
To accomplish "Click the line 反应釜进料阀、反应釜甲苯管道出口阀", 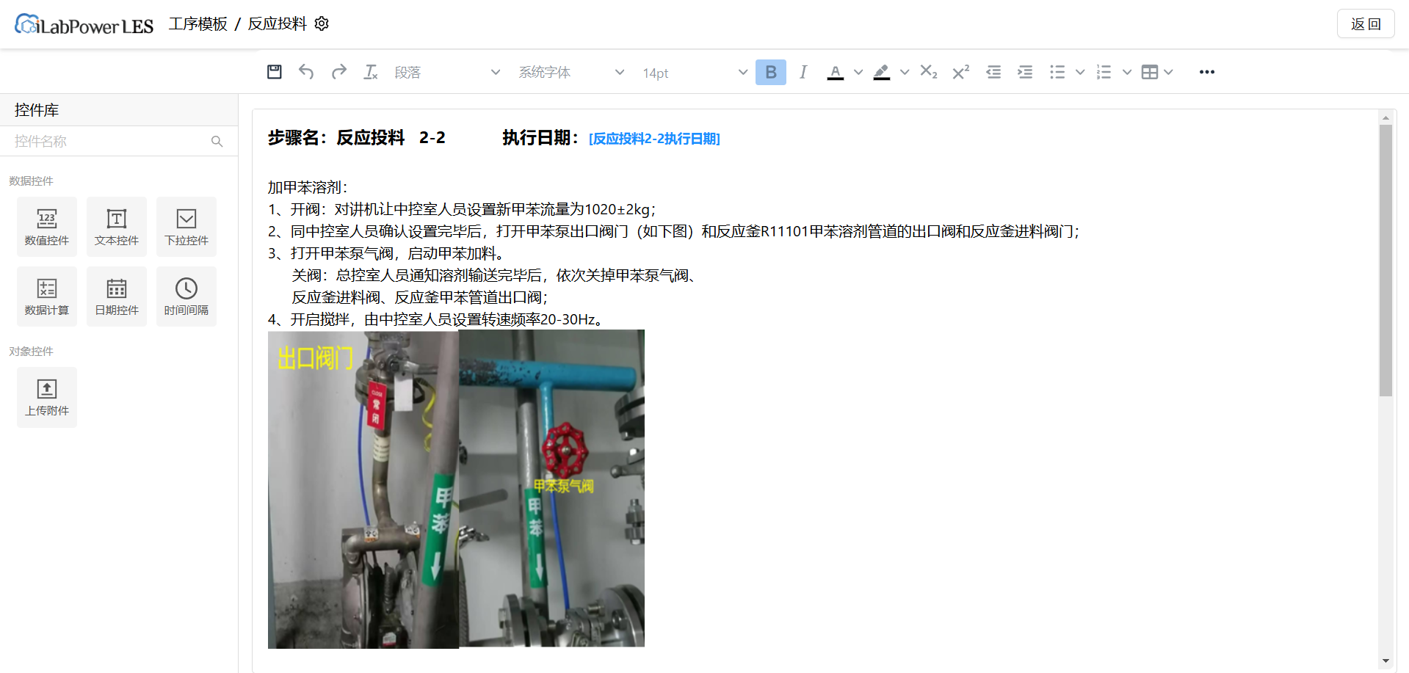I will [420, 297].
